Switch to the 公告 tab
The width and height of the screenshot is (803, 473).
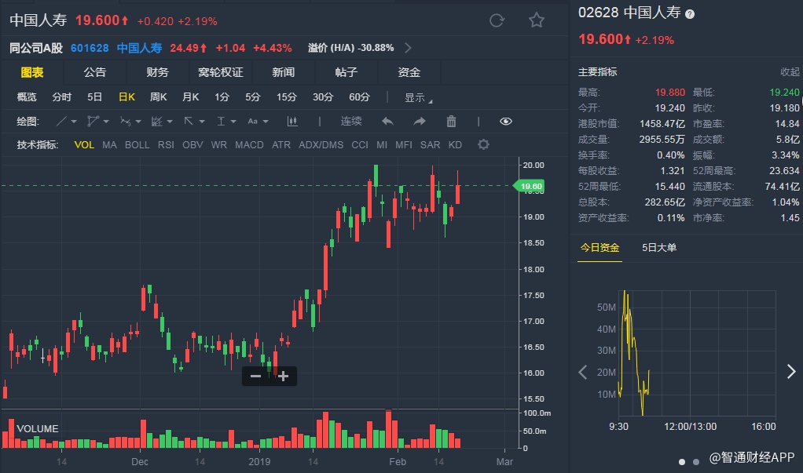(x=95, y=73)
